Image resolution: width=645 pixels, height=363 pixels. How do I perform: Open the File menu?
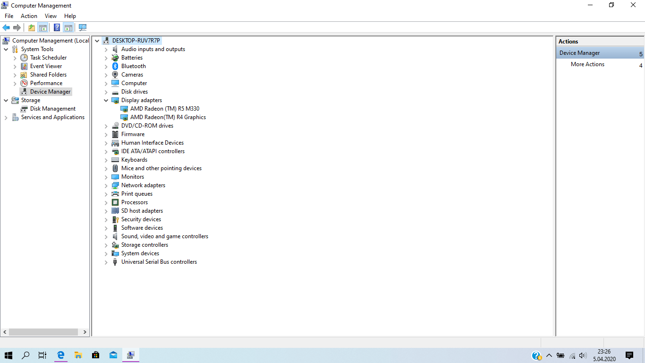[x=9, y=16]
